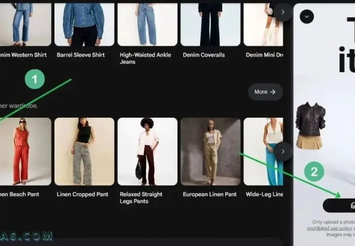Click the More button with arrow
The width and height of the screenshot is (355, 246).
click(x=265, y=92)
